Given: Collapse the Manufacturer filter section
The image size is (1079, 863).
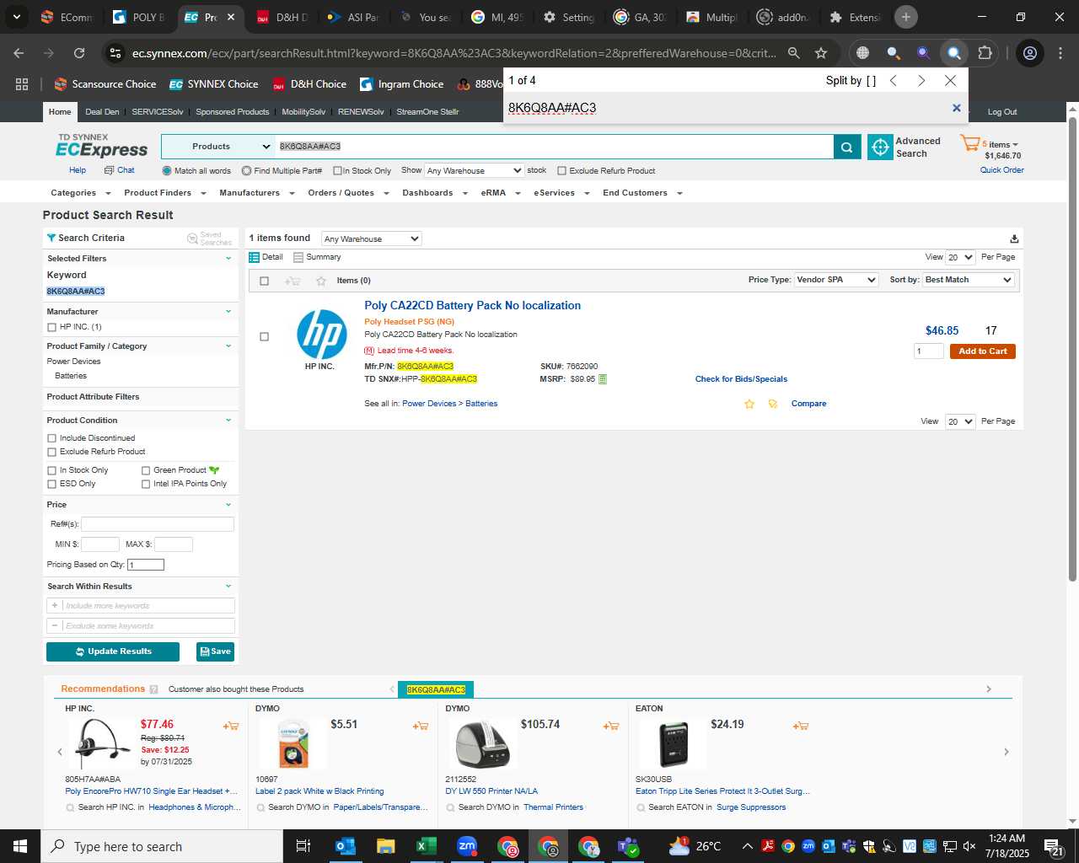Looking at the screenshot, I should pyautogui.click(x=228, y=312).
